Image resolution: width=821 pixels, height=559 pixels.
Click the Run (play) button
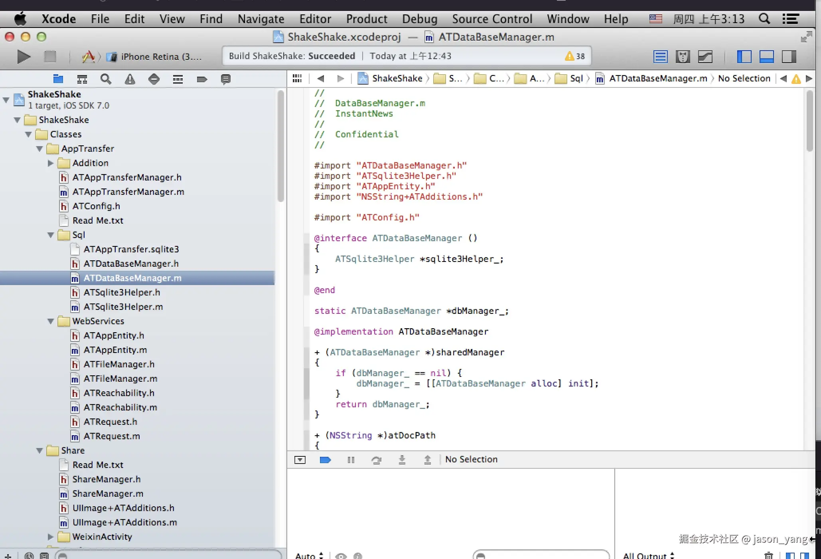24,57
